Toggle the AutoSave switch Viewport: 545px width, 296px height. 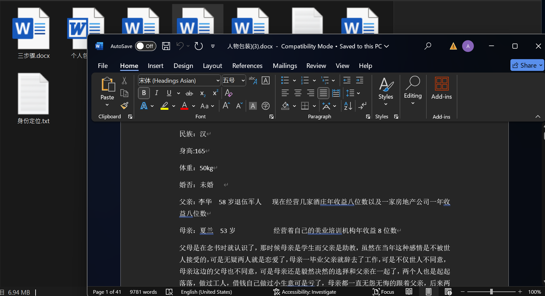146,46
